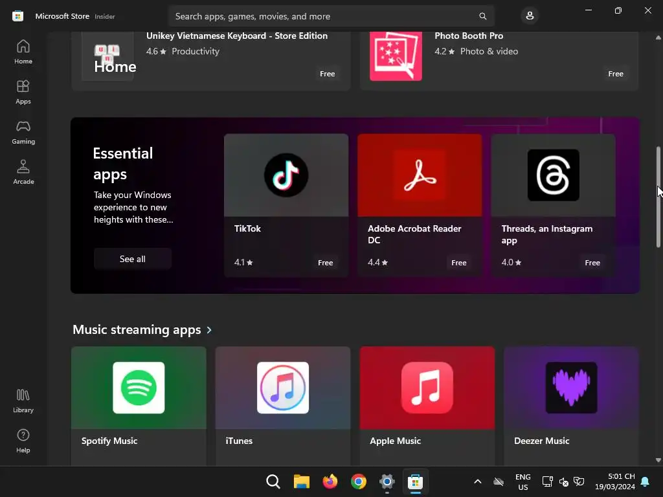Screen dimensions: 663x497
Task: Open the user account profile icon
Action: 530,16
